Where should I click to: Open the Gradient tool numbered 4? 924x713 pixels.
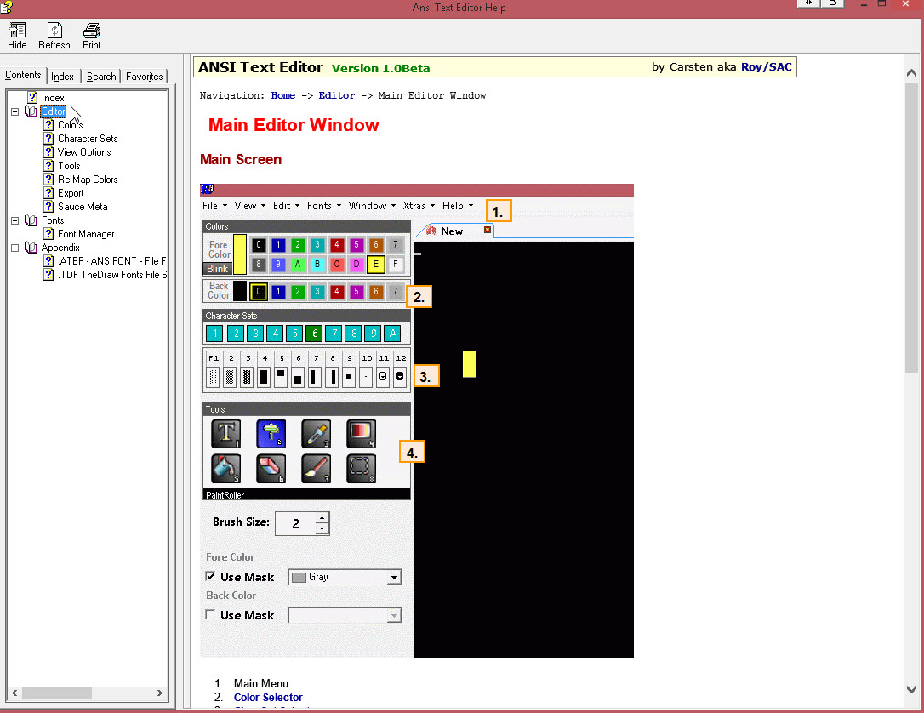tap(361, 433)
